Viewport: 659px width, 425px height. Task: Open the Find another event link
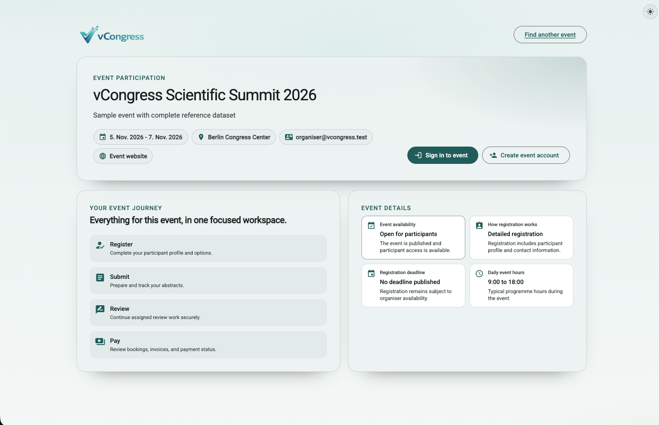pos(550,35)
